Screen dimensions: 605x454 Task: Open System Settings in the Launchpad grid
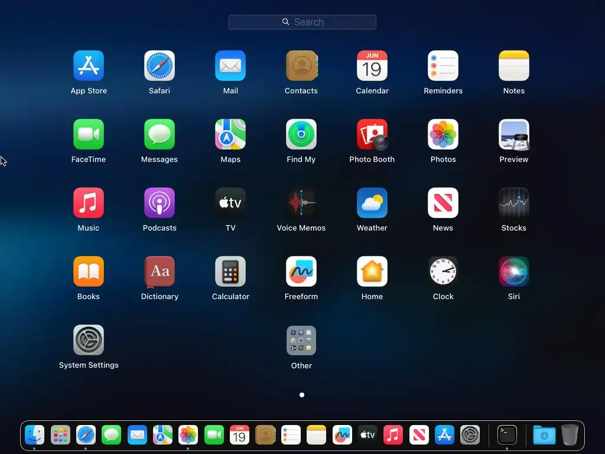pos(89,340)
